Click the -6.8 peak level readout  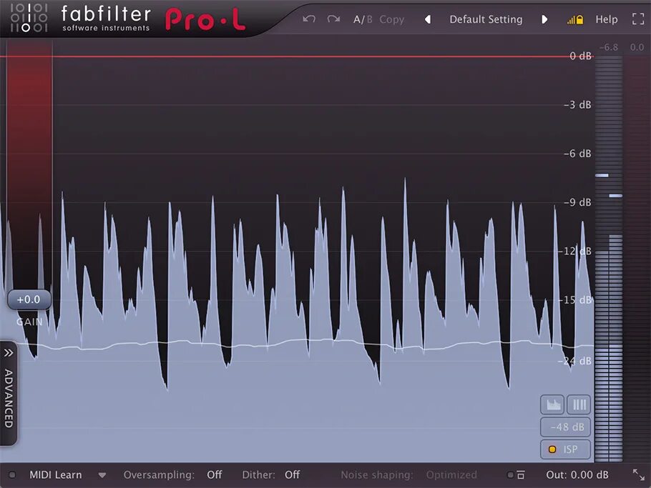coord(609,47)
